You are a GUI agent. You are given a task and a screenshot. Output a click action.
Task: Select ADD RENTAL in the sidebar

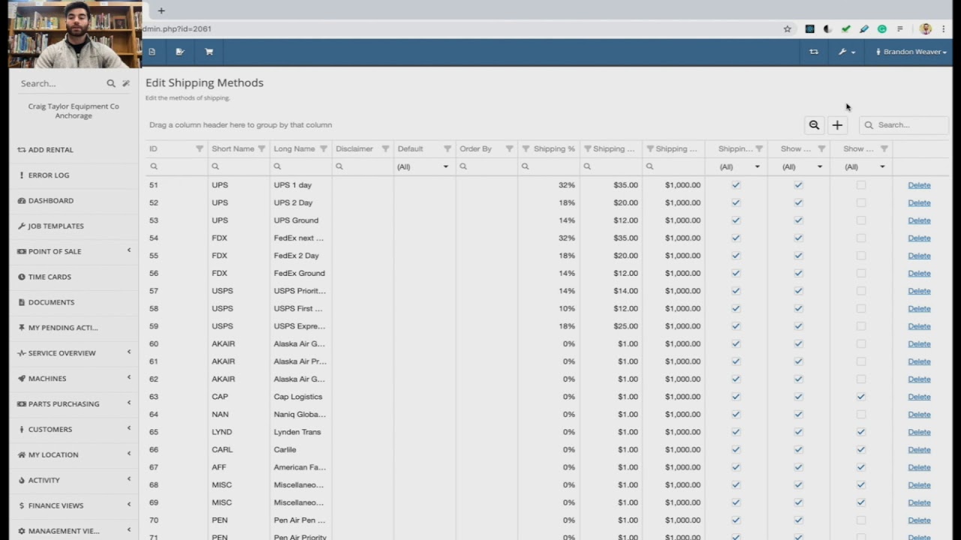[50, 149]
